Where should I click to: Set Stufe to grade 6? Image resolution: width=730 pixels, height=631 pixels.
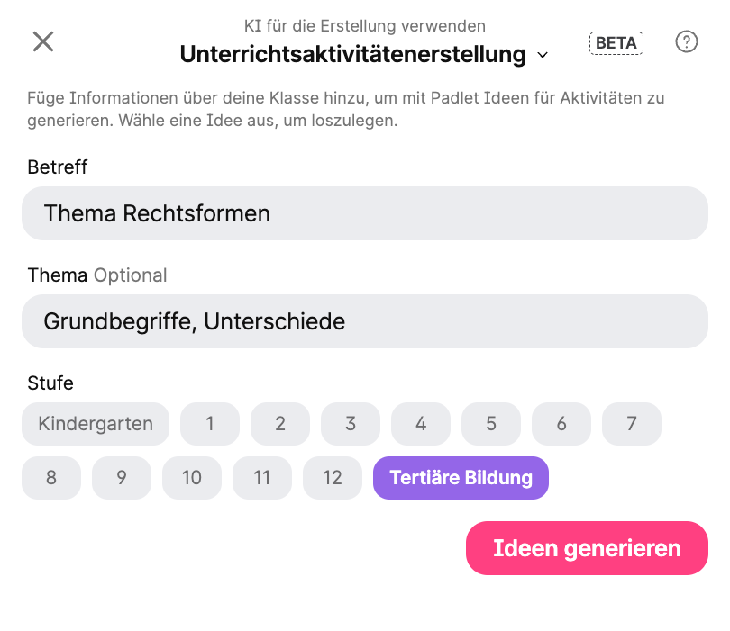561,424
